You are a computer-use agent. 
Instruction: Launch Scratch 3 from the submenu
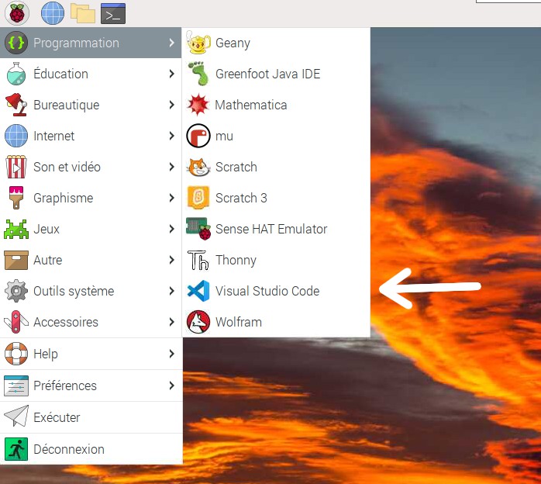(277, 198)
